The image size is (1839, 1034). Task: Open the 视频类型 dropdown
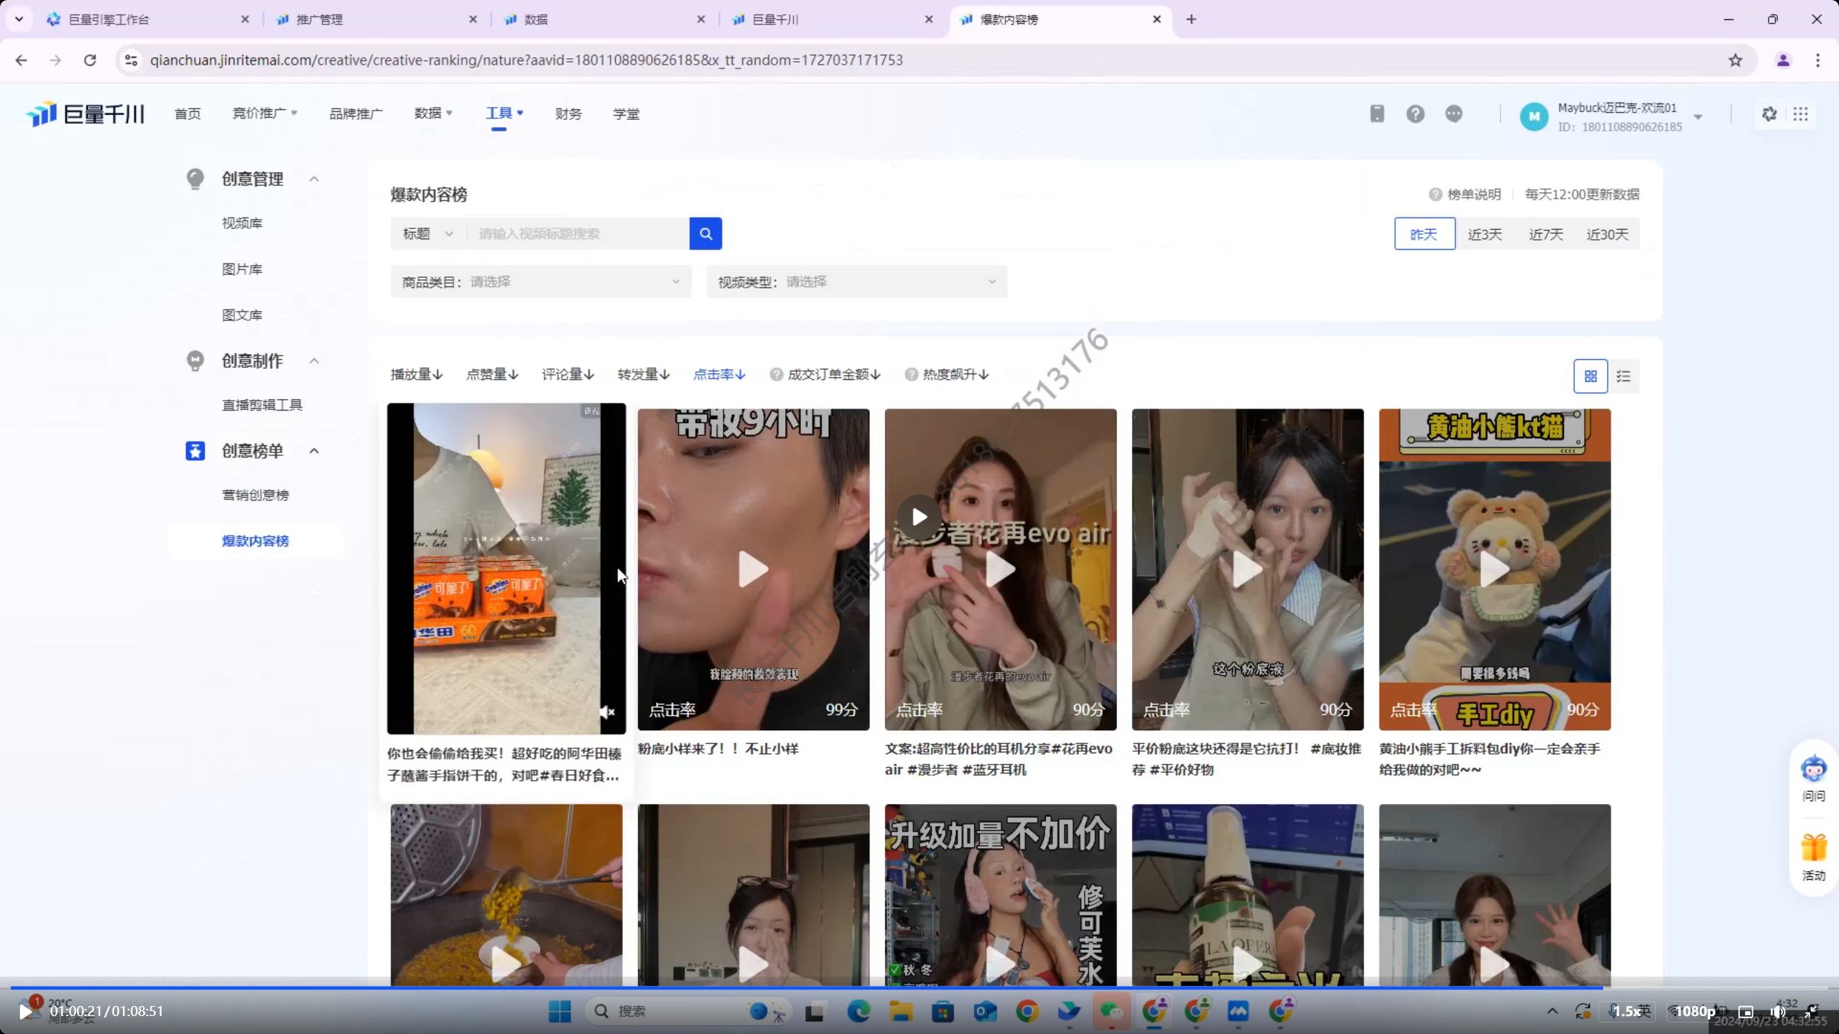(856, 281)
